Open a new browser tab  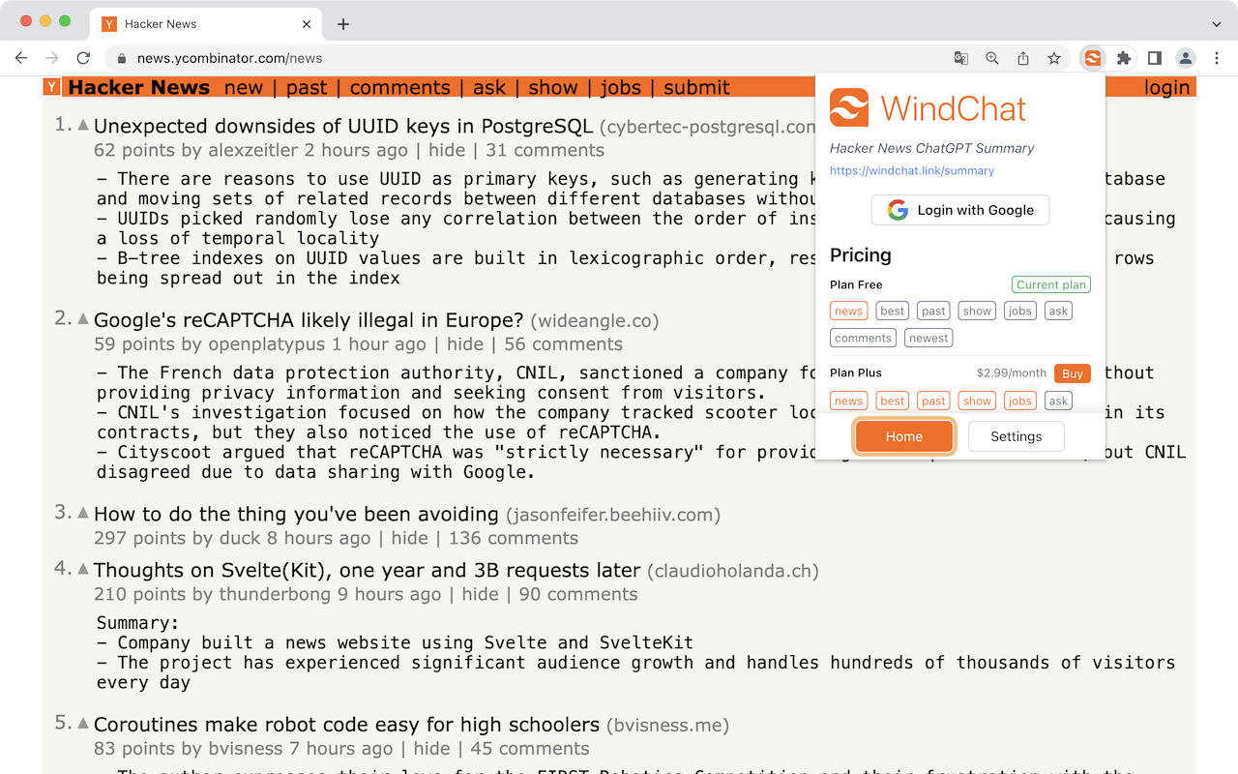tap(342, 24)
